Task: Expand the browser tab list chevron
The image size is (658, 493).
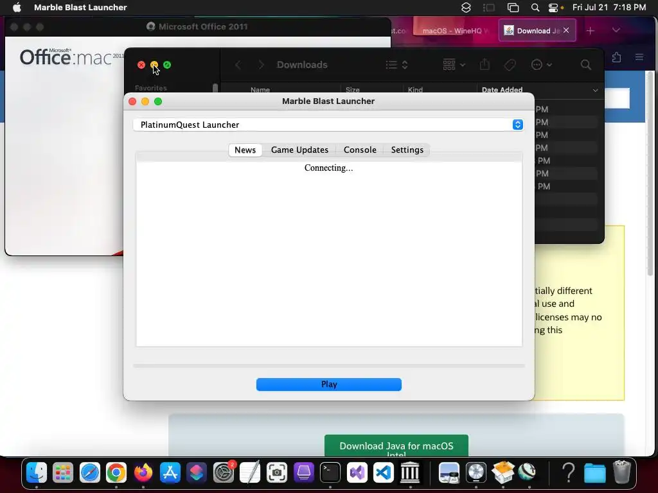Action: click(x=616, y=30)
